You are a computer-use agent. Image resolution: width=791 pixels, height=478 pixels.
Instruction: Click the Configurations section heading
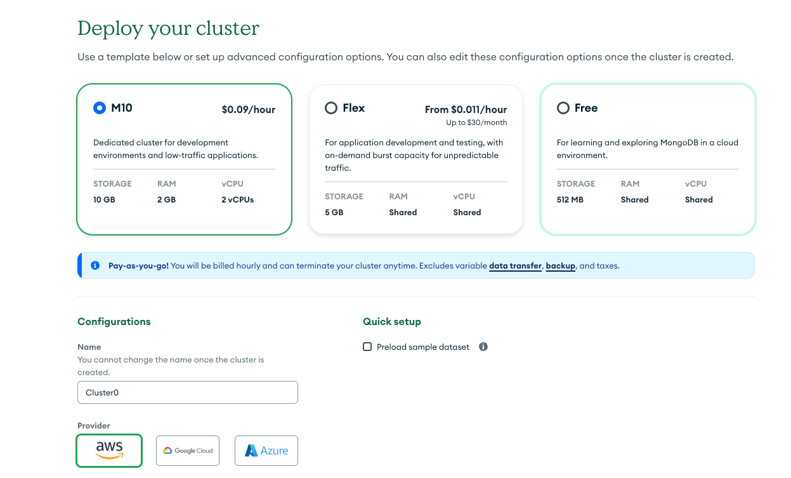click(114, 321)
